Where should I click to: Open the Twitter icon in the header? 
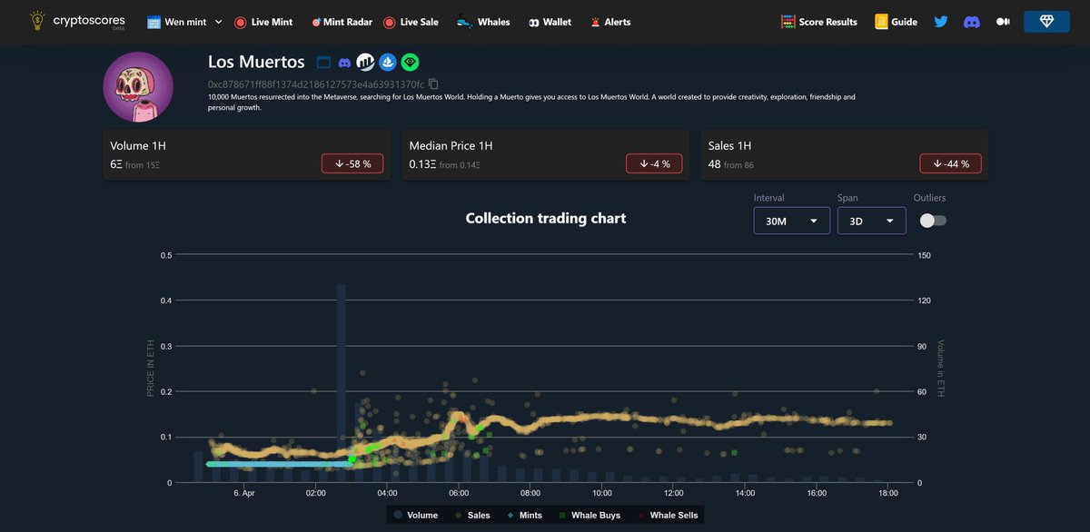pos(941,22)
